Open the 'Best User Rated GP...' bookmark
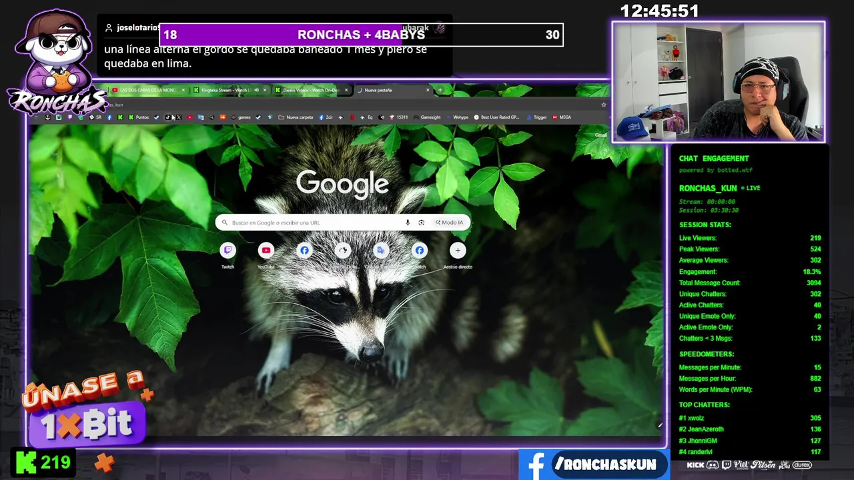 pyautogui.click(x=497, y=117)
